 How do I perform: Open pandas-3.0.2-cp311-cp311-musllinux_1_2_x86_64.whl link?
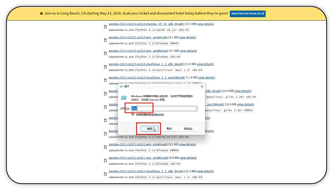(x=146, y=171)
